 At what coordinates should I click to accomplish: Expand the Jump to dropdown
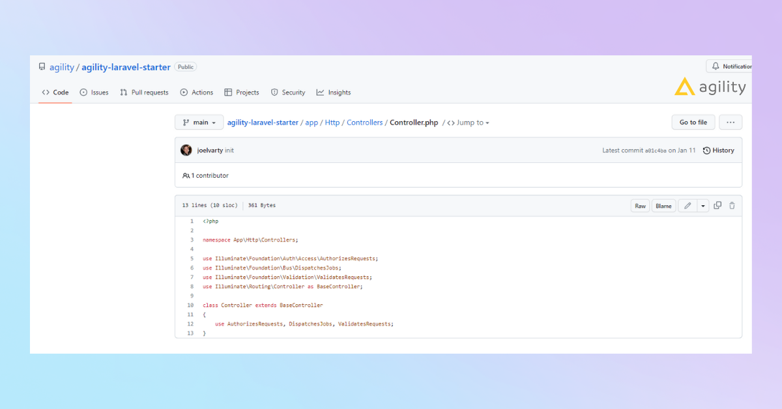click(468, 122)
